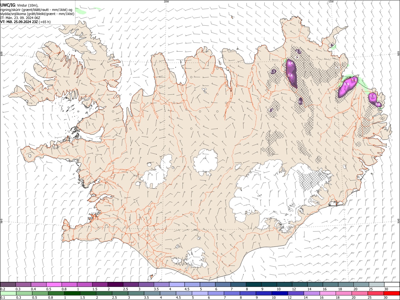Screen dimensions: 400x300
Task: Select the top-row legend swatch between 0.2 and 0.3
Action: [8, 284]
